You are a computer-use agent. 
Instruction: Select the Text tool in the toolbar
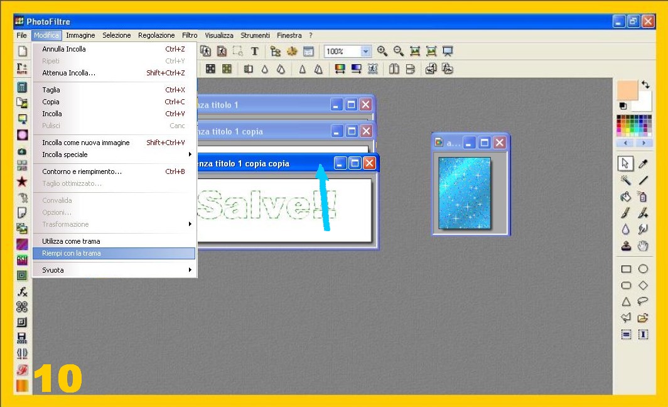click(254, 52)
